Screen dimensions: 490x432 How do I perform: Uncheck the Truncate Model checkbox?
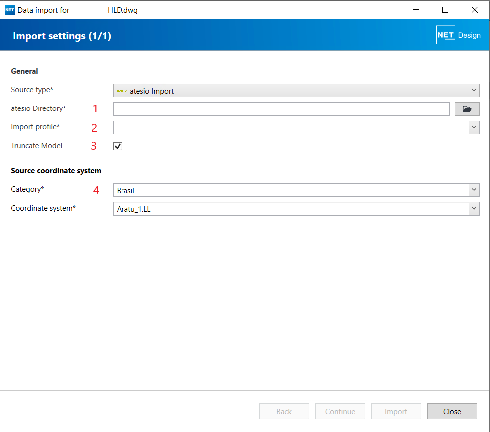(118, 146)
